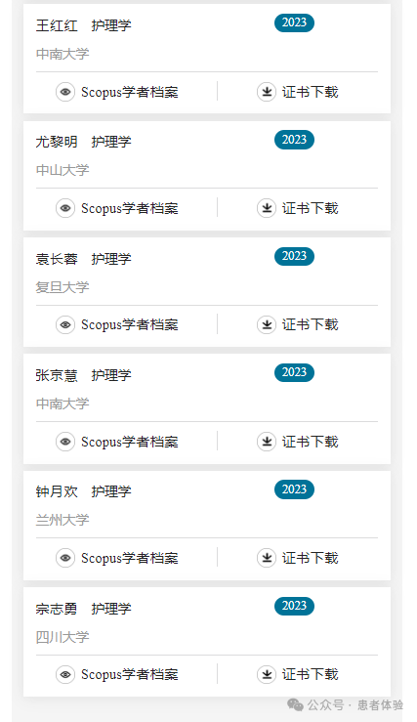The height and width of the screenshot is (722, 417).
Task: Click the eye icon in 张京慧's card
Action: [65, 442]
